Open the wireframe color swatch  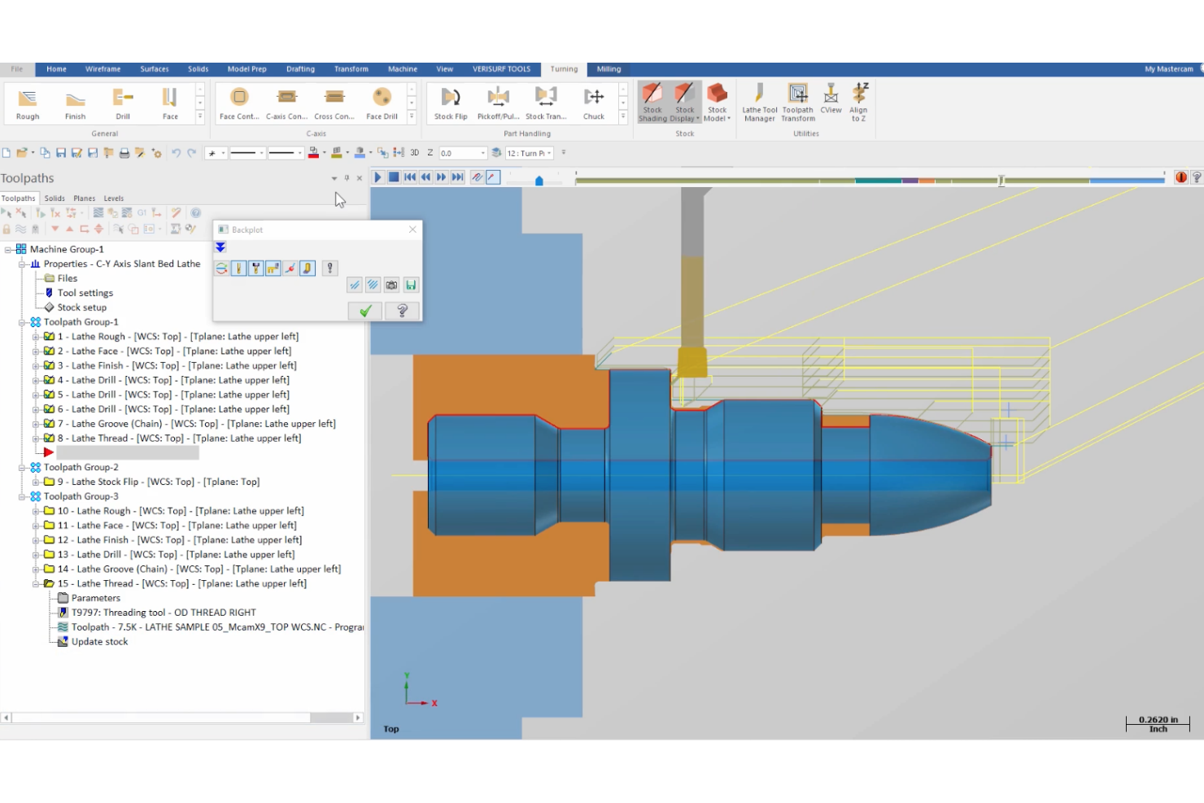313,153
